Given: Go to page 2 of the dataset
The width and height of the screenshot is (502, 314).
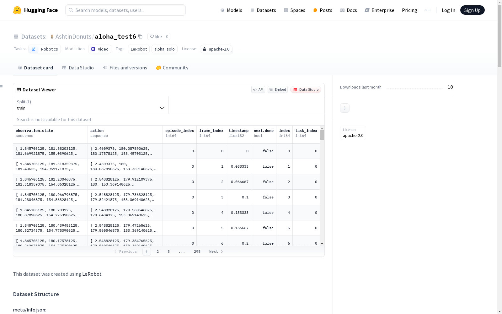Looking at the screenshot, I should click(158, 252).
